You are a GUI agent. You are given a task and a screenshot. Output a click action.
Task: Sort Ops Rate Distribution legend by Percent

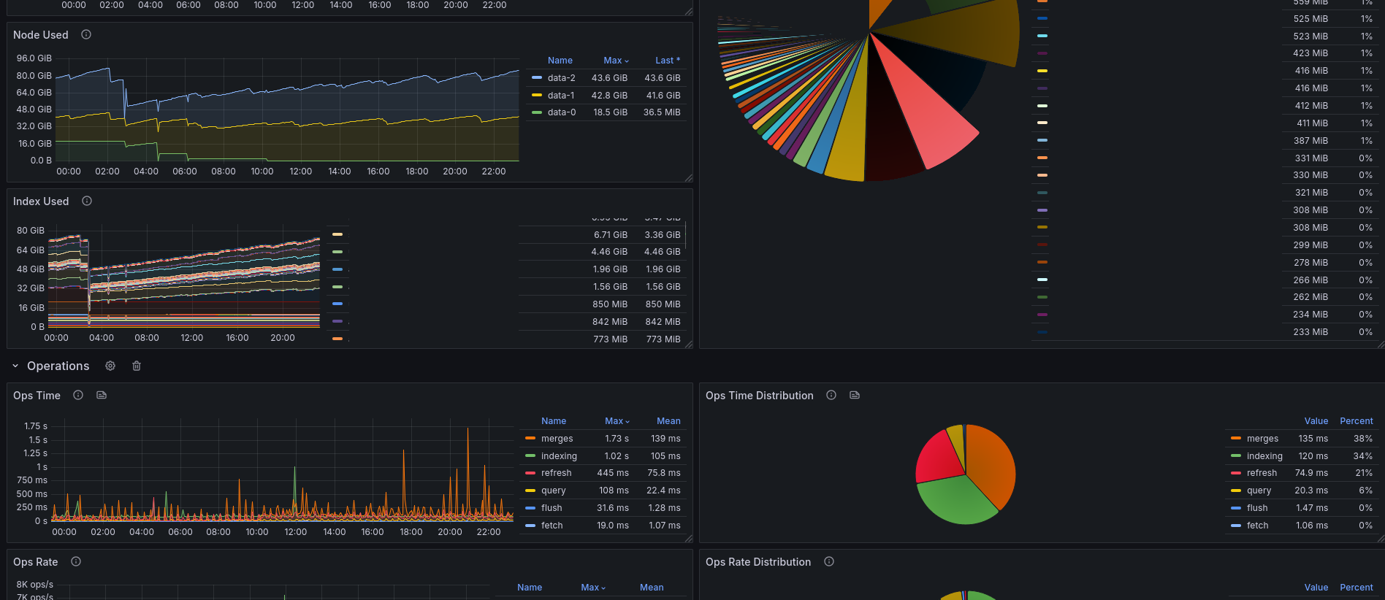(1357, 588)
